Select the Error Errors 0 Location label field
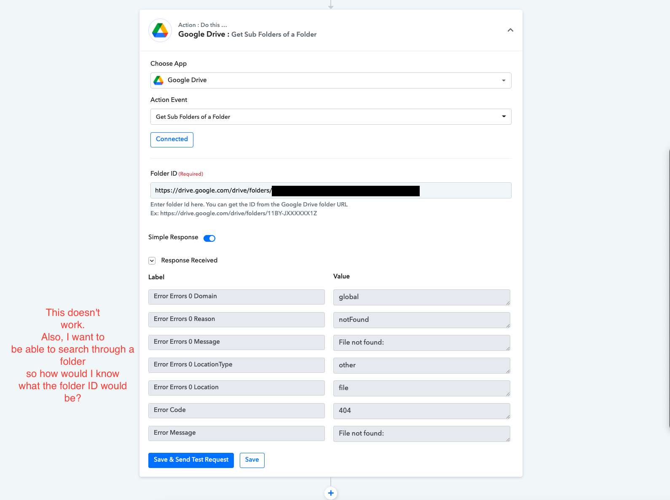This screenshot has height=500, width=670. (x=236, y=388)
